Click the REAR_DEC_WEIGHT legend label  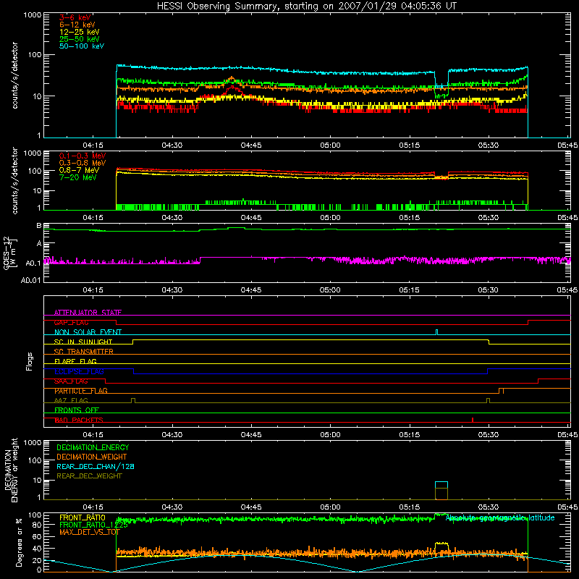pyautogui.click(x=89, y=476)
